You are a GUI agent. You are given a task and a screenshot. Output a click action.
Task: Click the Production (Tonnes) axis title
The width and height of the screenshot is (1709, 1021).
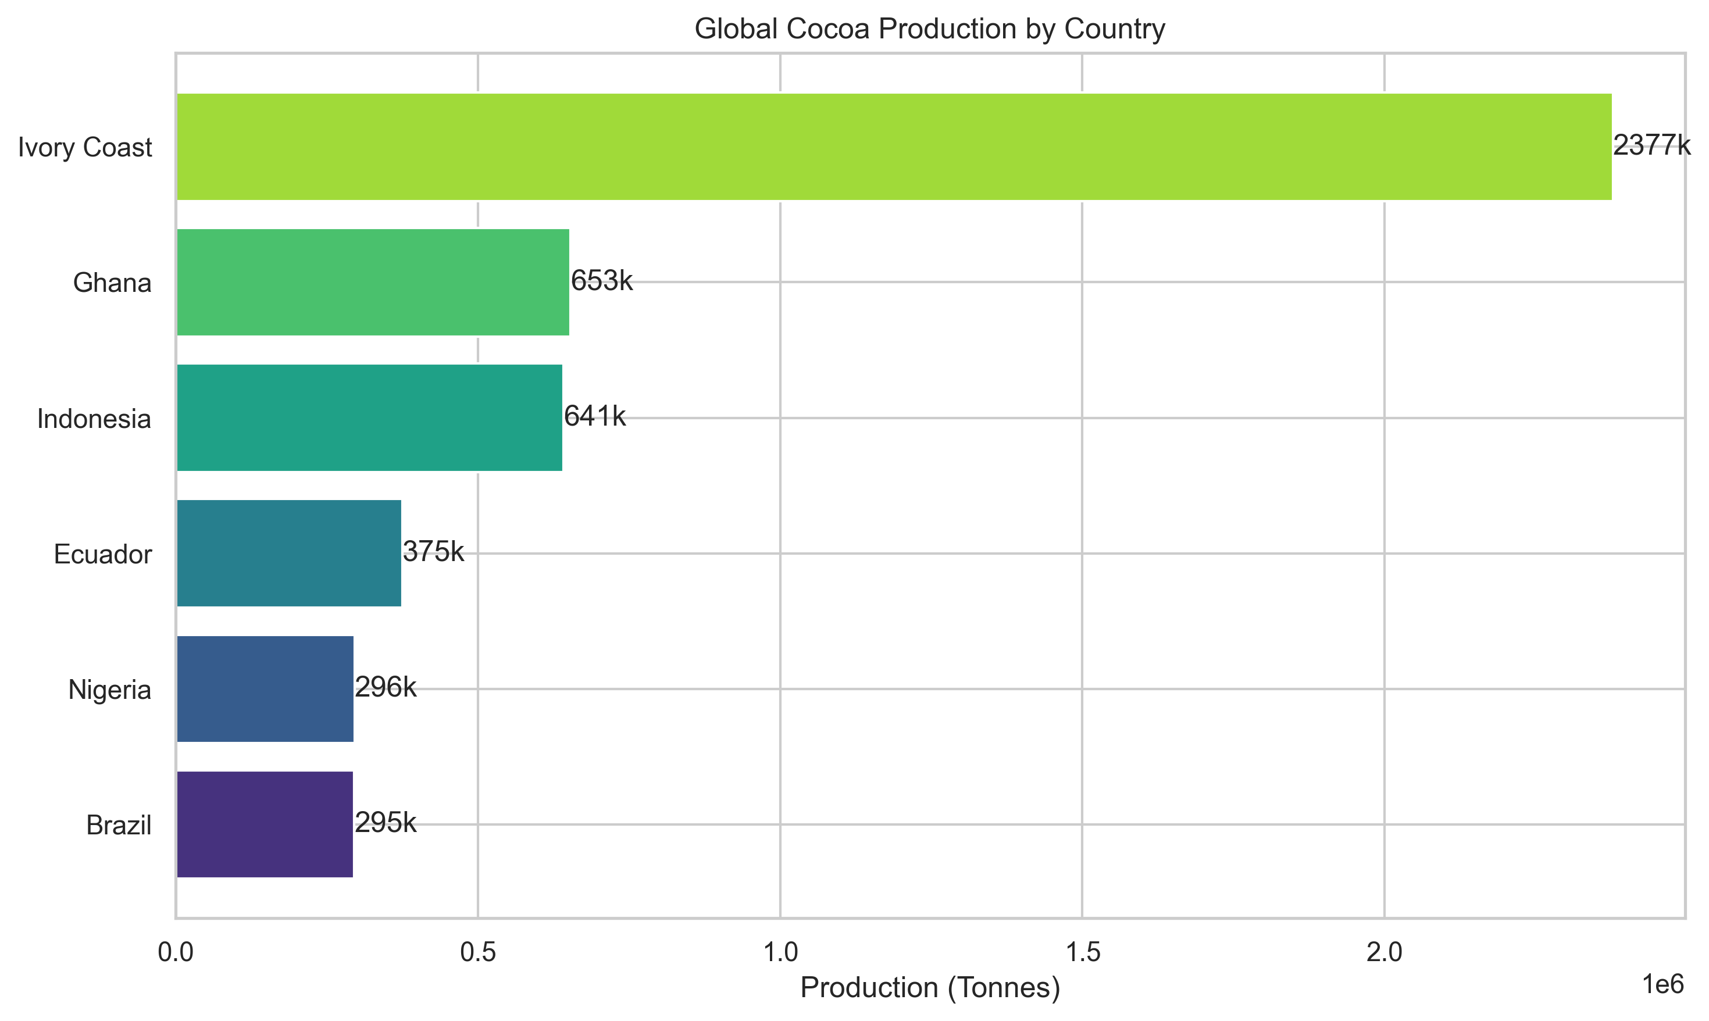[x=931, y=988]
